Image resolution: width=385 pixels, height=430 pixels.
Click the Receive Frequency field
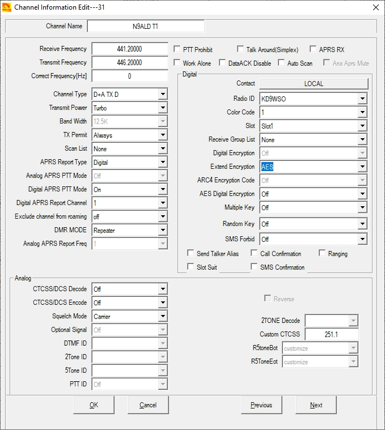point(130,49)
